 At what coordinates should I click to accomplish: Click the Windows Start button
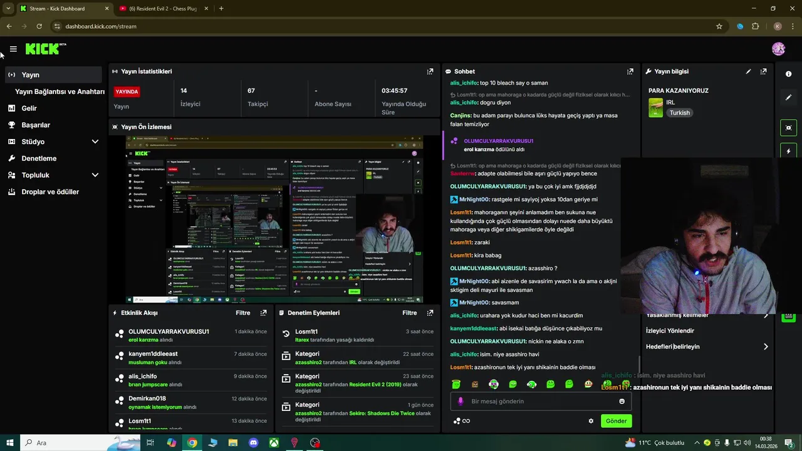point(9,443)
